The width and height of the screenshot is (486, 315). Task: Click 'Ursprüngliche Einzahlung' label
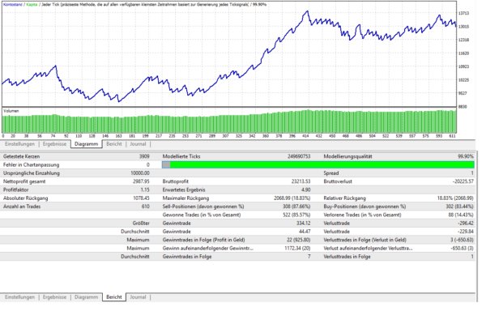(32, 173)
